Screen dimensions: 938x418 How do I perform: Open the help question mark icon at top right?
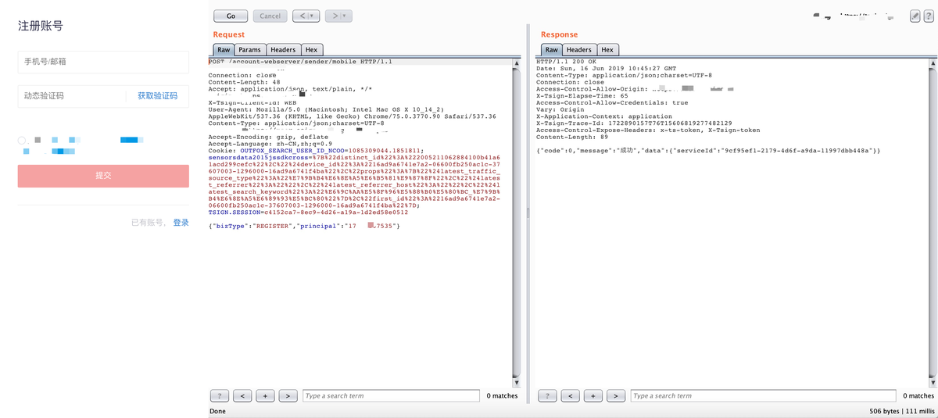pos(929,16)
